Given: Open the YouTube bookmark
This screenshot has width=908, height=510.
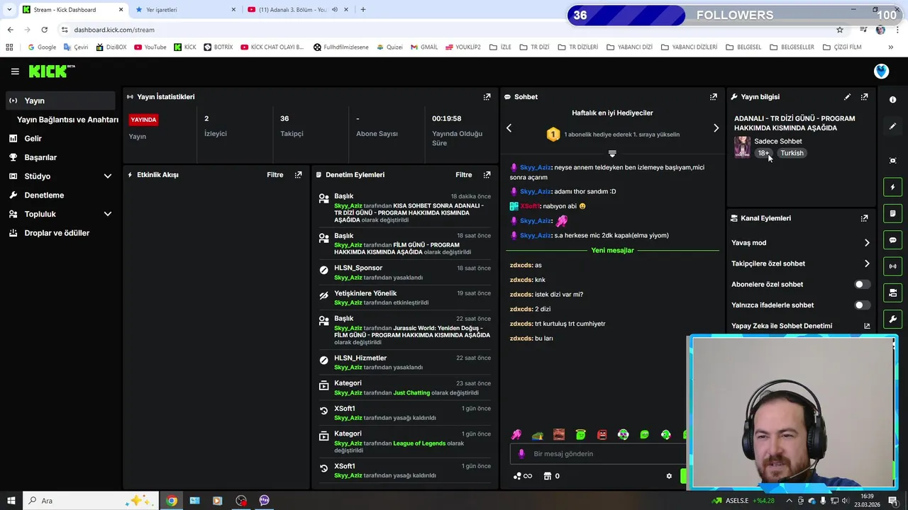Looking at the screenshot, I should pyautogui.click(x=150, y=47).
